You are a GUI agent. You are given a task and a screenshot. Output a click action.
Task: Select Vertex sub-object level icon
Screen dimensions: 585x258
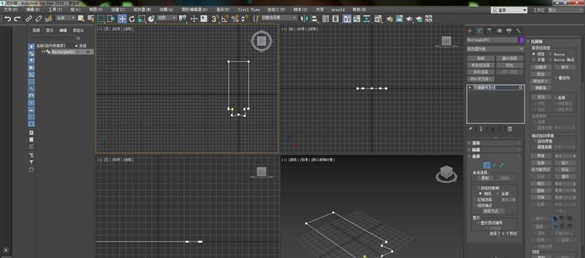click(x=487, y=165)
